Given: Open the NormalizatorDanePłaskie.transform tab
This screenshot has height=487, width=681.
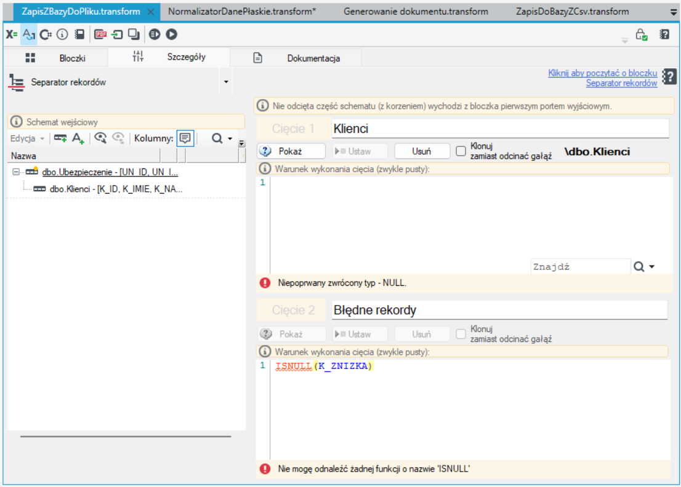Looking at the screenshot, I should pyautogui.click(x=242, y=12).
